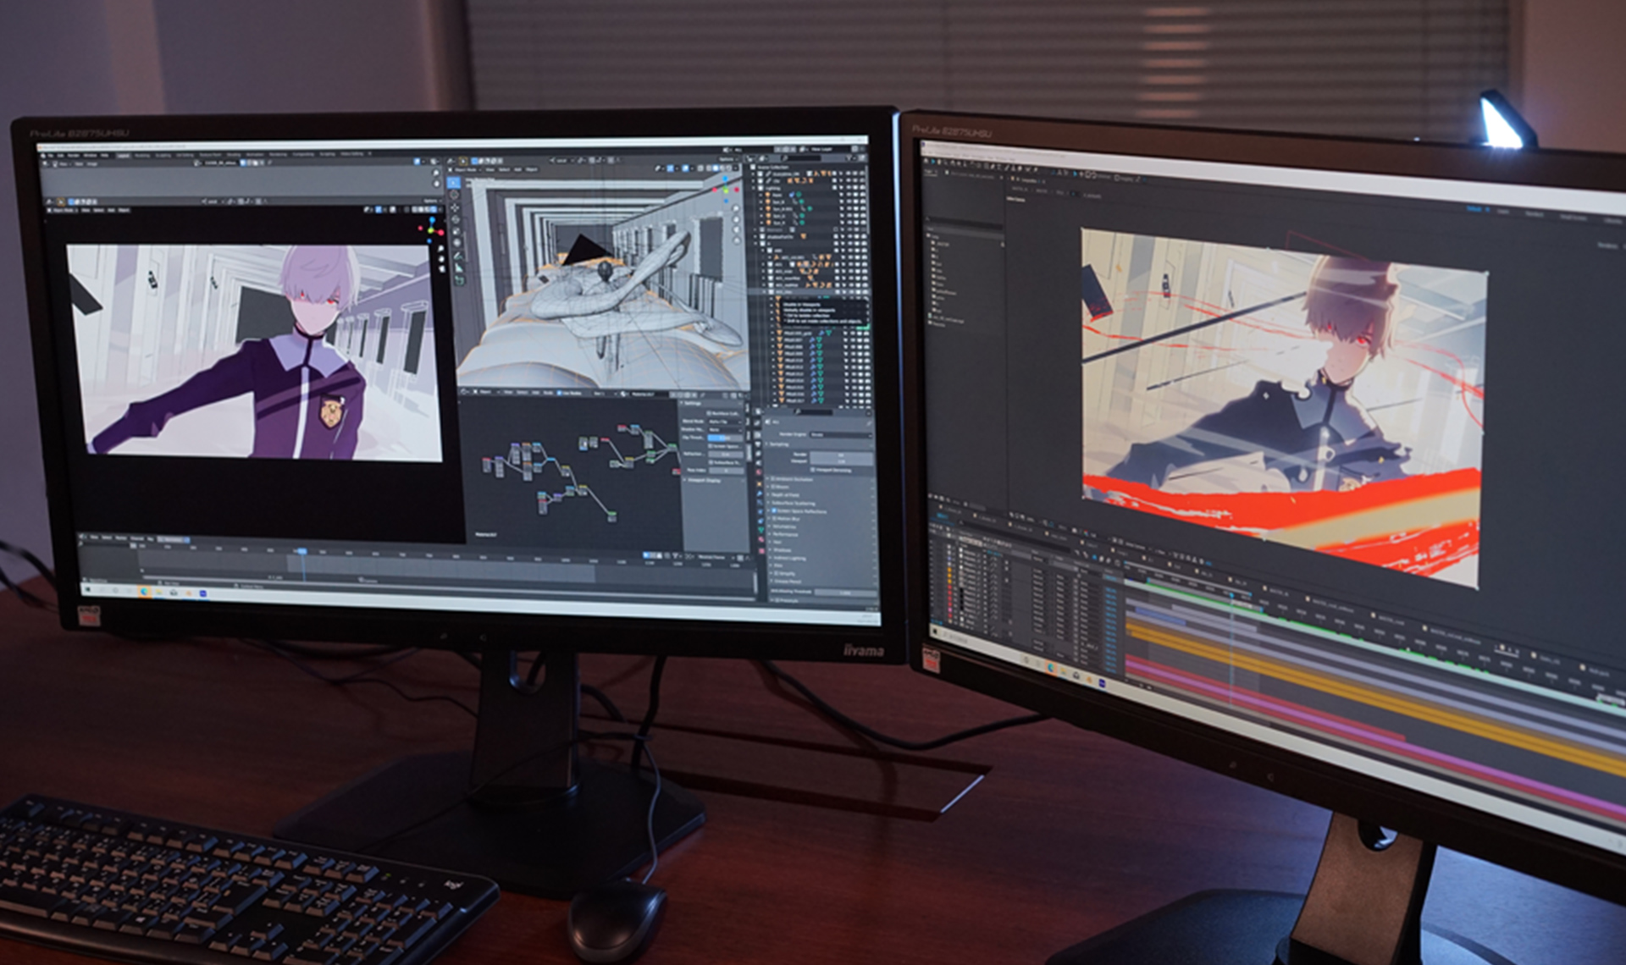Open the Render Engine dropdown
1626x965 pixels.
click(x=839, y=434)
